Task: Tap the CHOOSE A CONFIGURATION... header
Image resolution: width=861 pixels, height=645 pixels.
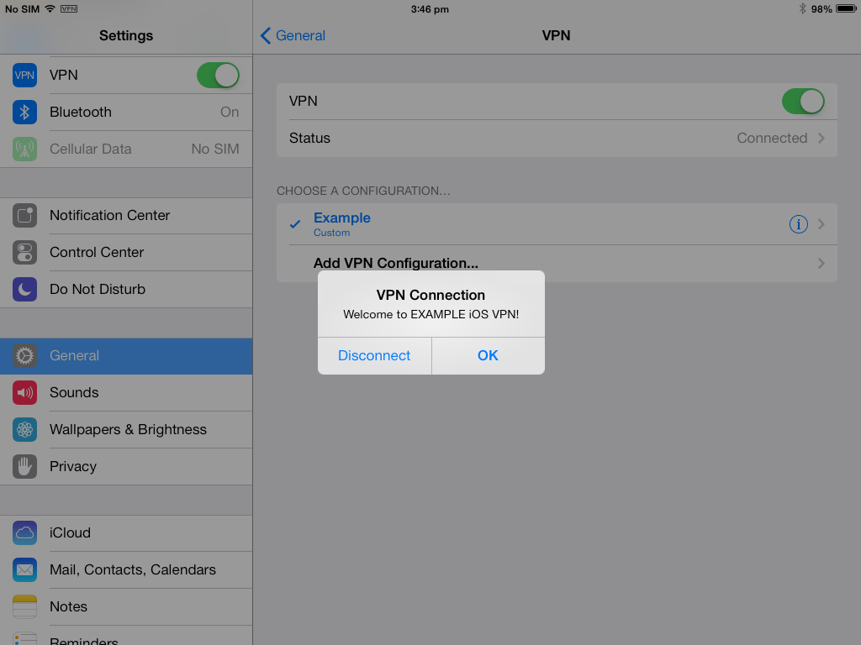Action: [363, 191]
